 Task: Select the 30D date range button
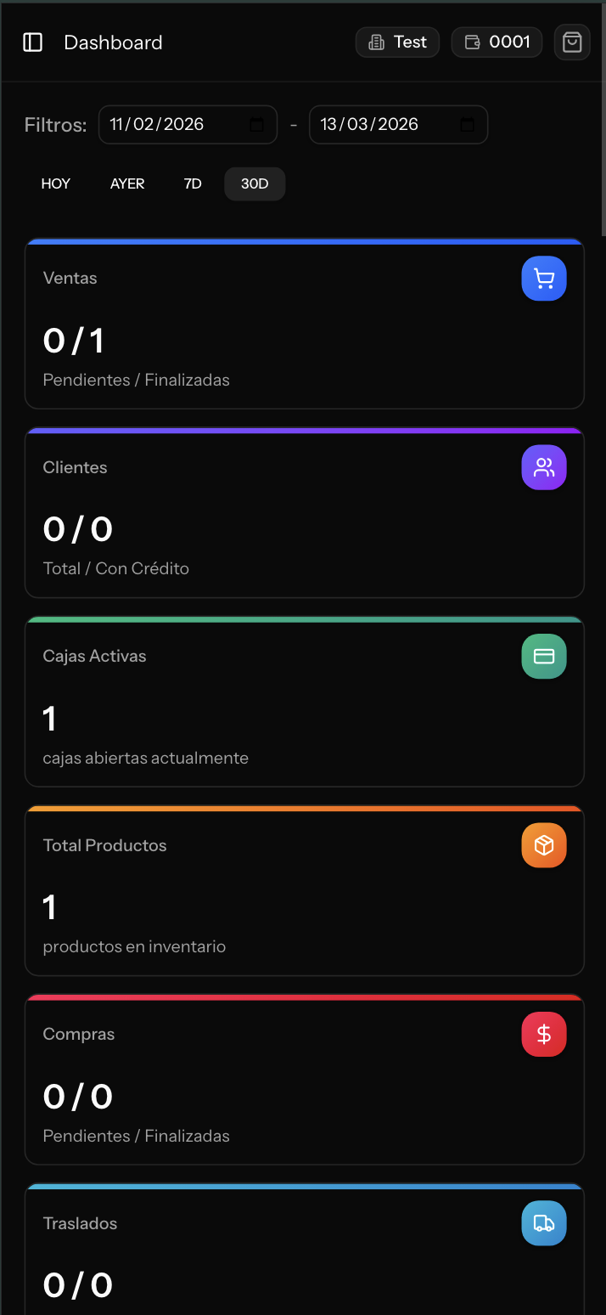254,183
